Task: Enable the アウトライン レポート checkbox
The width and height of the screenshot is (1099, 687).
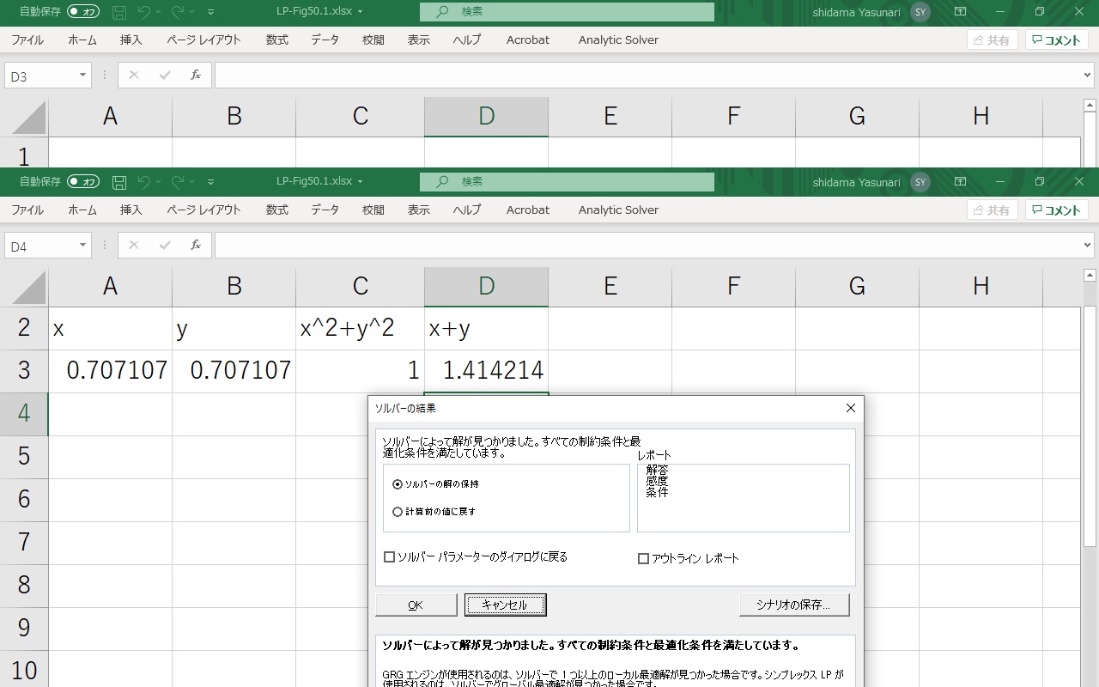Action: point(643,558)
